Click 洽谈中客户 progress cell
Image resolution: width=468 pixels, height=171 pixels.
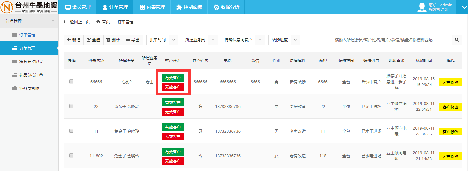click(371, 82)
